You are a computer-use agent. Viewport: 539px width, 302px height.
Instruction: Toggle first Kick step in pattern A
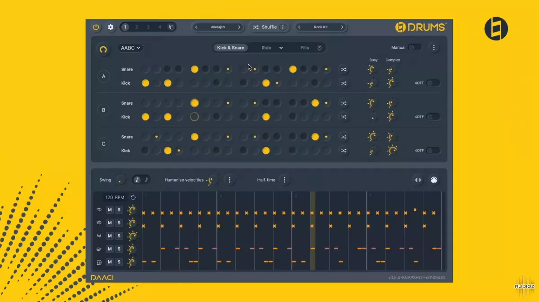pos(146,83)
